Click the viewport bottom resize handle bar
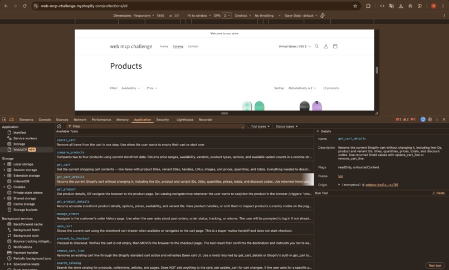The image size is (449, 270). pyautogui.click(x=224, y=113)
